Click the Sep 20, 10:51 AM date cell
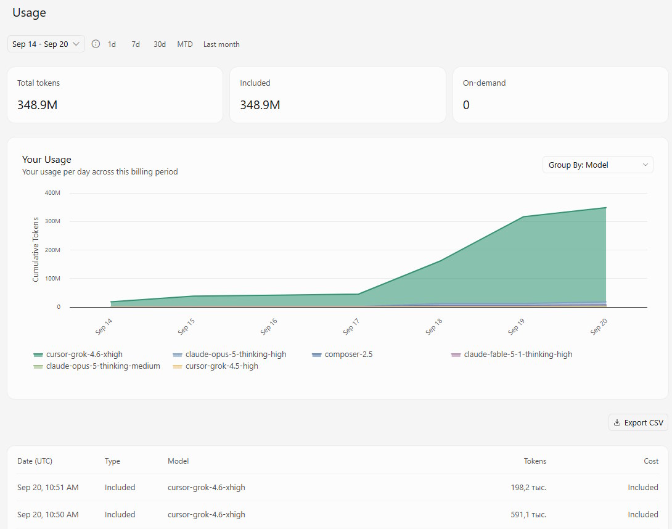The width and height of the screenshot is (672, 529). 48,488
